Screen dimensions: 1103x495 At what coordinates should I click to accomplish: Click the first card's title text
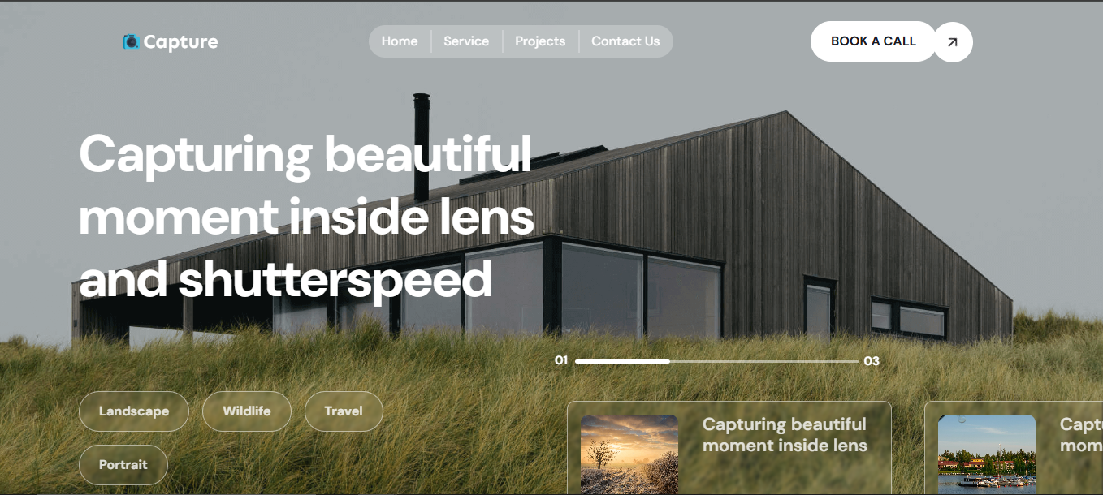click(785, 435)
